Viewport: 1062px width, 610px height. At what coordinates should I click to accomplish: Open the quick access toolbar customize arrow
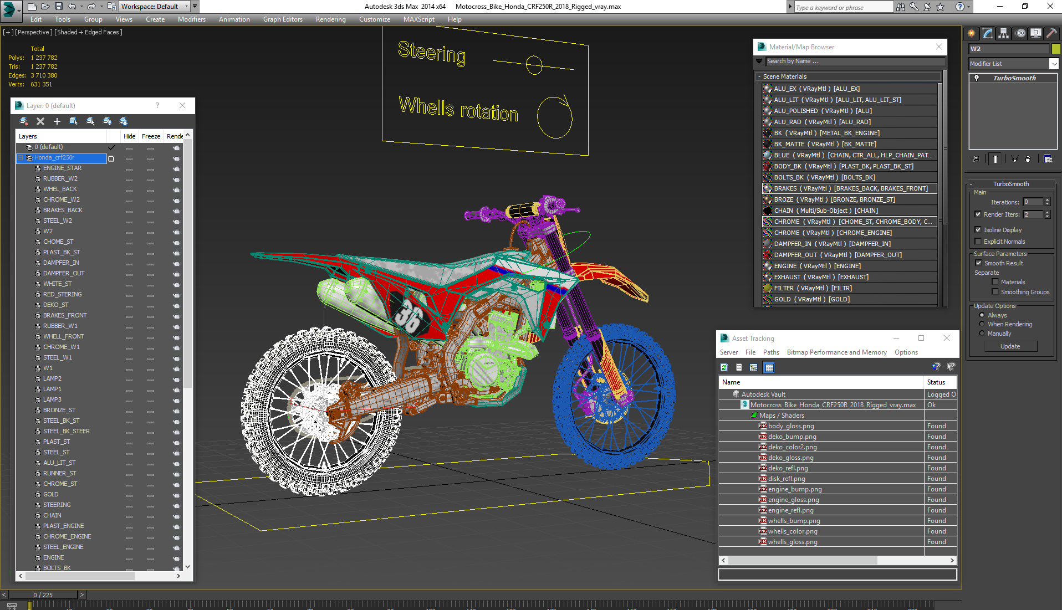pyautogui.click(x=195, y=7)
